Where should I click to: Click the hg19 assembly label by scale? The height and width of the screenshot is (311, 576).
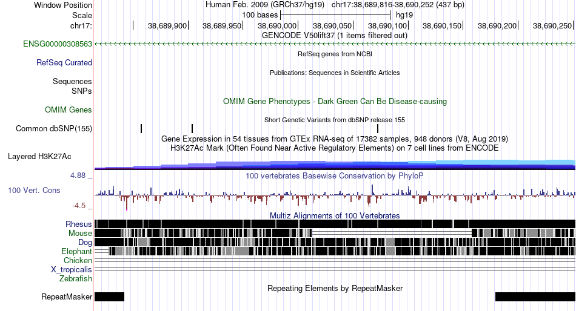404,15
